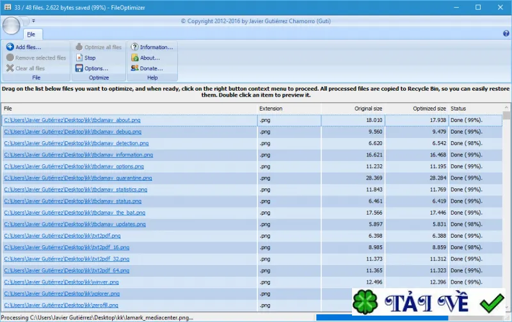Open the txt2pdf_64.png file link
The height and width of the screenshot is (322, 512).
pyautogui.click(x=67, y=270)
